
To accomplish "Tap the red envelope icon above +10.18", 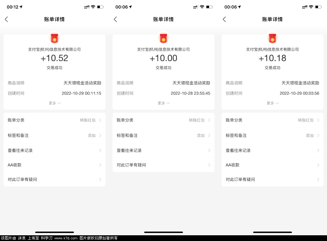I will (272, 38).
